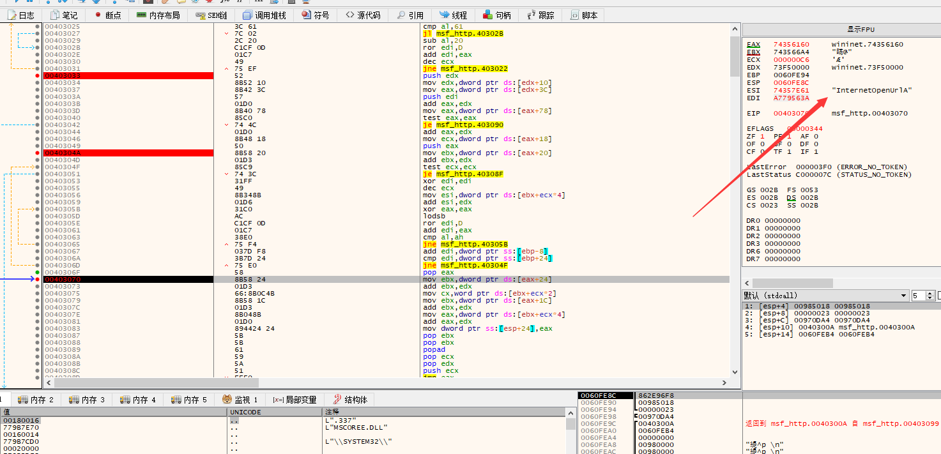This screenshot has width=941, height=454.
Task: Click the registers panel horizontal scrollbar
Action: 841,282
